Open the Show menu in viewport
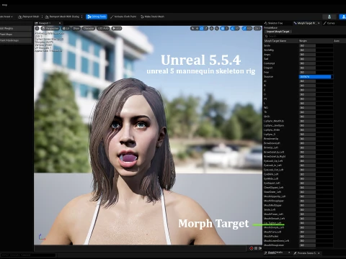 pos(76,28)
